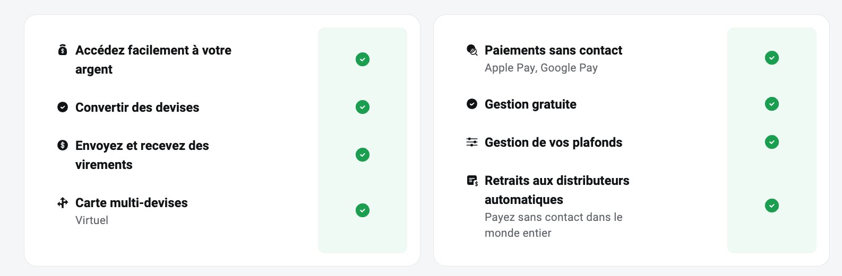This screenshot has width=842, height=276.
Task: Click the green check for Paiements sans contact
Action: click(772, 58)
